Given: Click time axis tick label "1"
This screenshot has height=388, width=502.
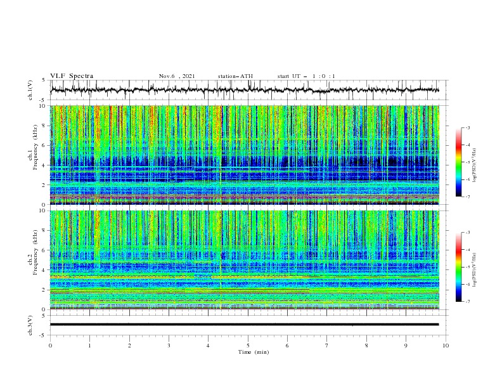Looking at the screenshot, I should click(x=89, y=346).
